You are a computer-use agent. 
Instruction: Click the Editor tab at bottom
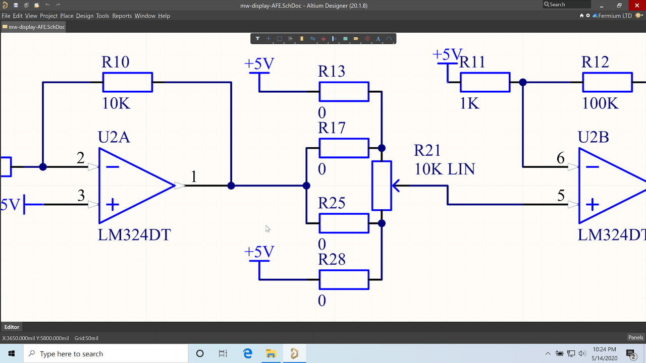point(12,327)
